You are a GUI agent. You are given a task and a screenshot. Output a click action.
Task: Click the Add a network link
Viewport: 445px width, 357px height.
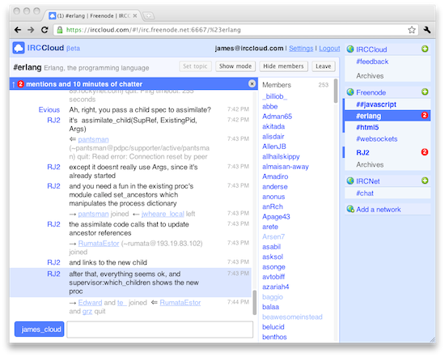click(x=379, y=210)
